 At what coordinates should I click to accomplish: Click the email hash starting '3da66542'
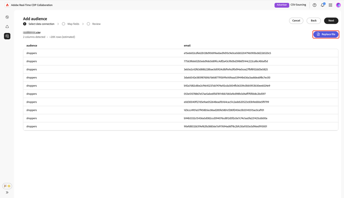[x=227, y=77]
